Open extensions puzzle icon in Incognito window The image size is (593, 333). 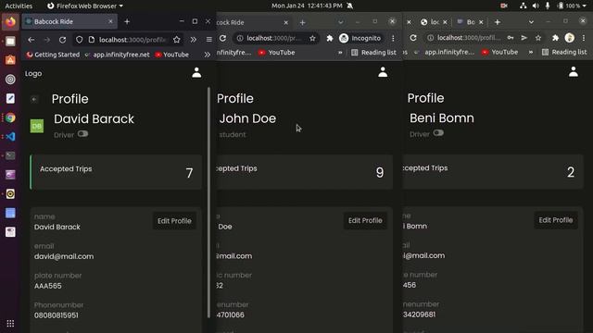(330, 38)
